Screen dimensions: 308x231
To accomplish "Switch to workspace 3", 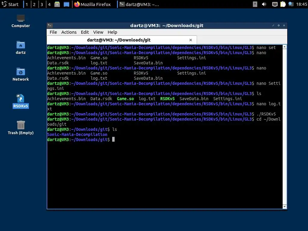I will pyautogui.click(x=42, y=4).
